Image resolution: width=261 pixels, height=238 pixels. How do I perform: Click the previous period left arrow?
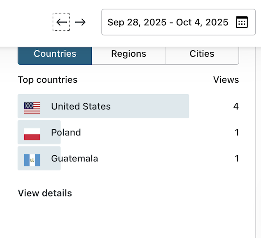pyautogui.click(x=61, y=22)
